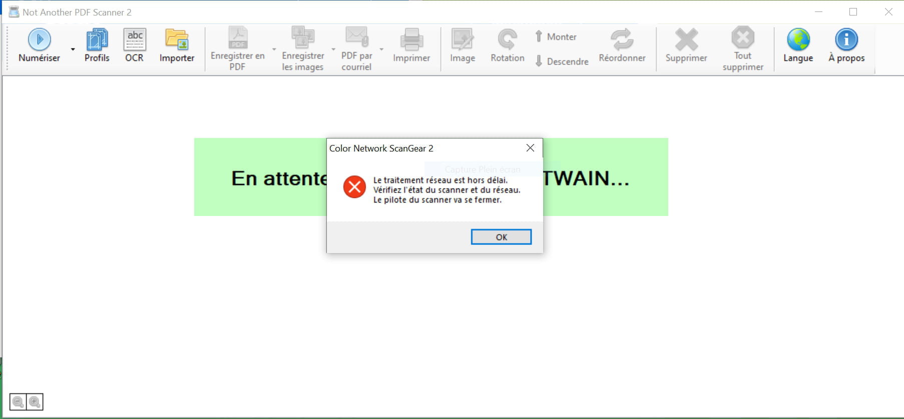Click the zoom in magnifier icon

35,401
